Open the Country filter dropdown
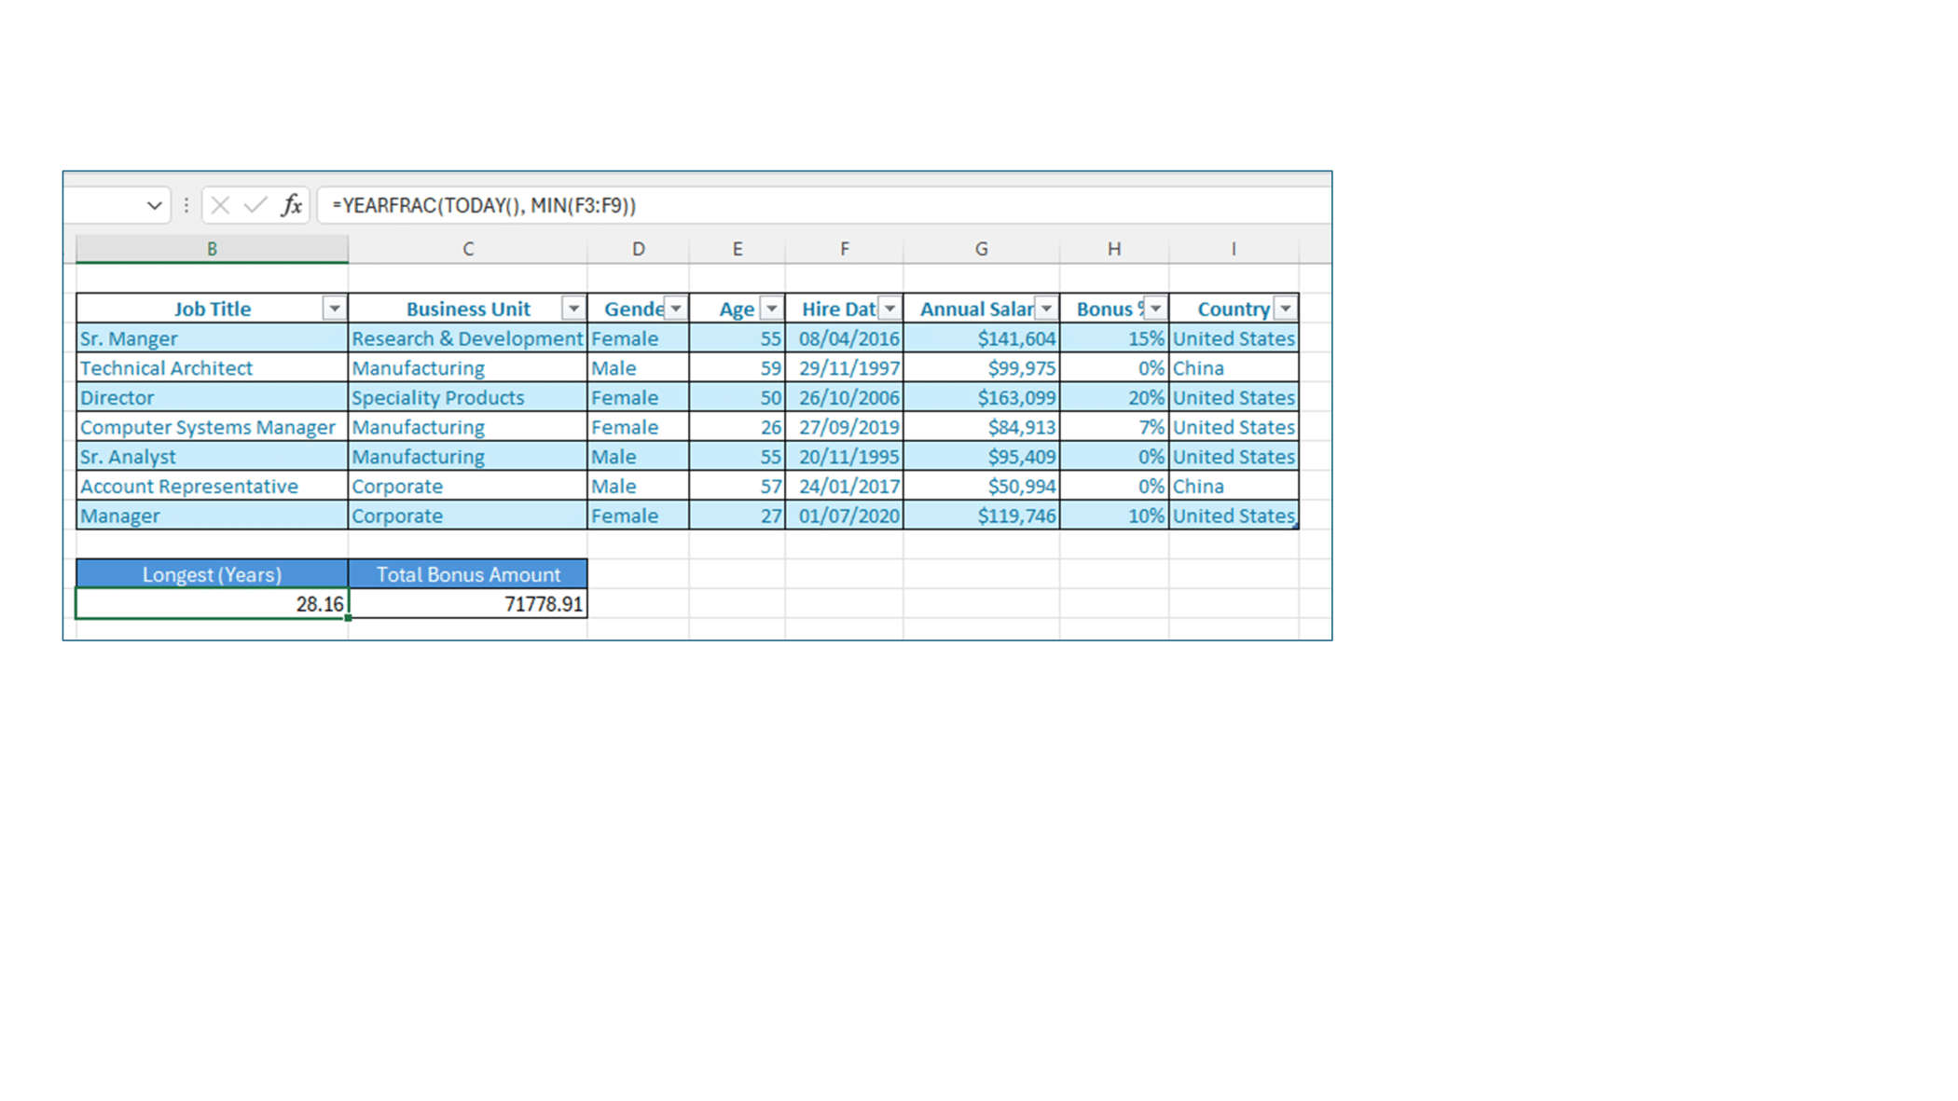The image size is (1958, 1101). click(1286, 309)
